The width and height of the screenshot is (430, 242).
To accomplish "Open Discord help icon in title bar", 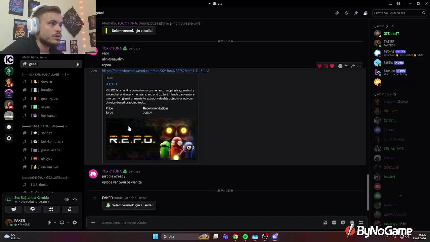I will [x=398, y=4].
